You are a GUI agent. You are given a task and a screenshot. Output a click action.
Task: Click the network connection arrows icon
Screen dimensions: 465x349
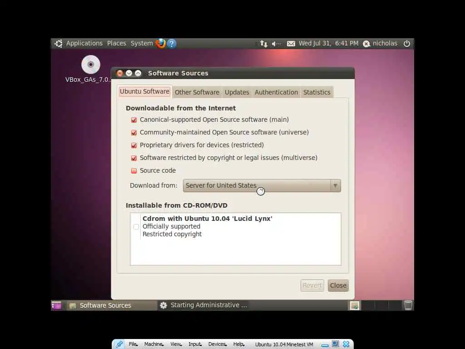coord(264,44)
